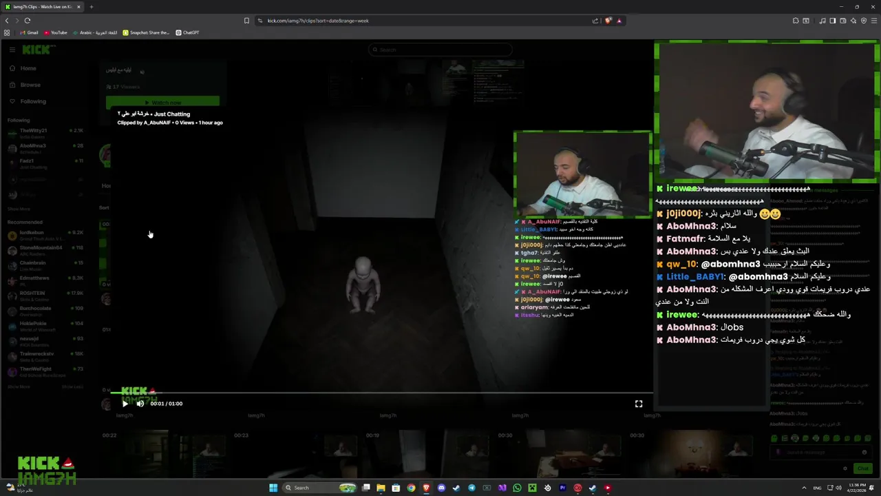Open HokiePokie recommended channel
The width and height of the screenshot is (881, 496).
click(45, 326)
